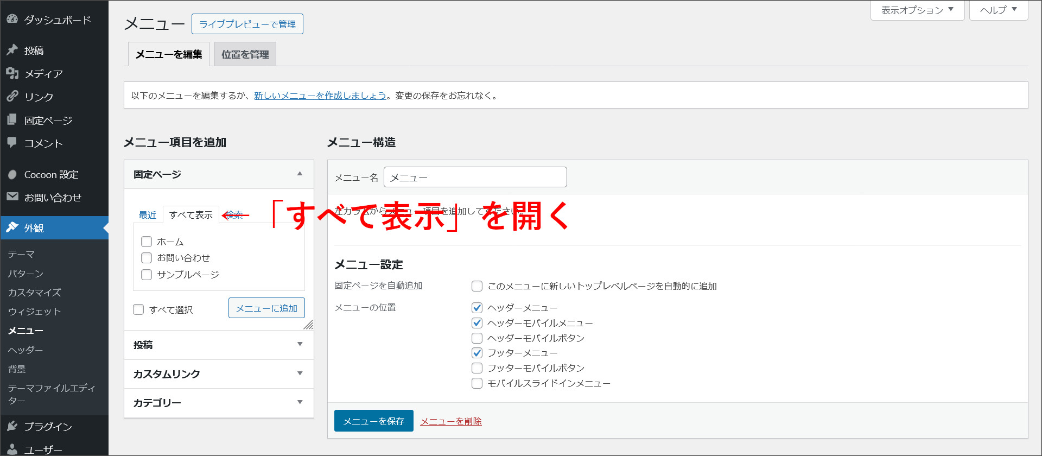
Task: Follow 新しいメニューを作成しましょう link
Action: 320,96
